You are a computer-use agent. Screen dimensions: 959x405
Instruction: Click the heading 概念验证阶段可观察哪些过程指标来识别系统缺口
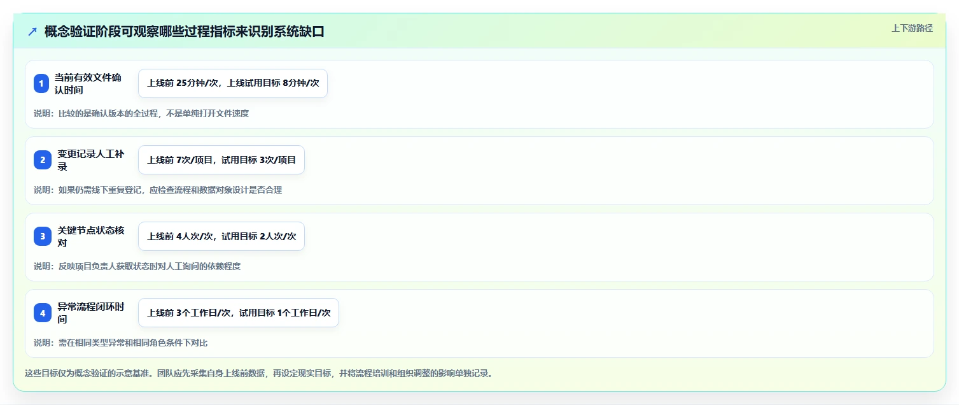185,31
